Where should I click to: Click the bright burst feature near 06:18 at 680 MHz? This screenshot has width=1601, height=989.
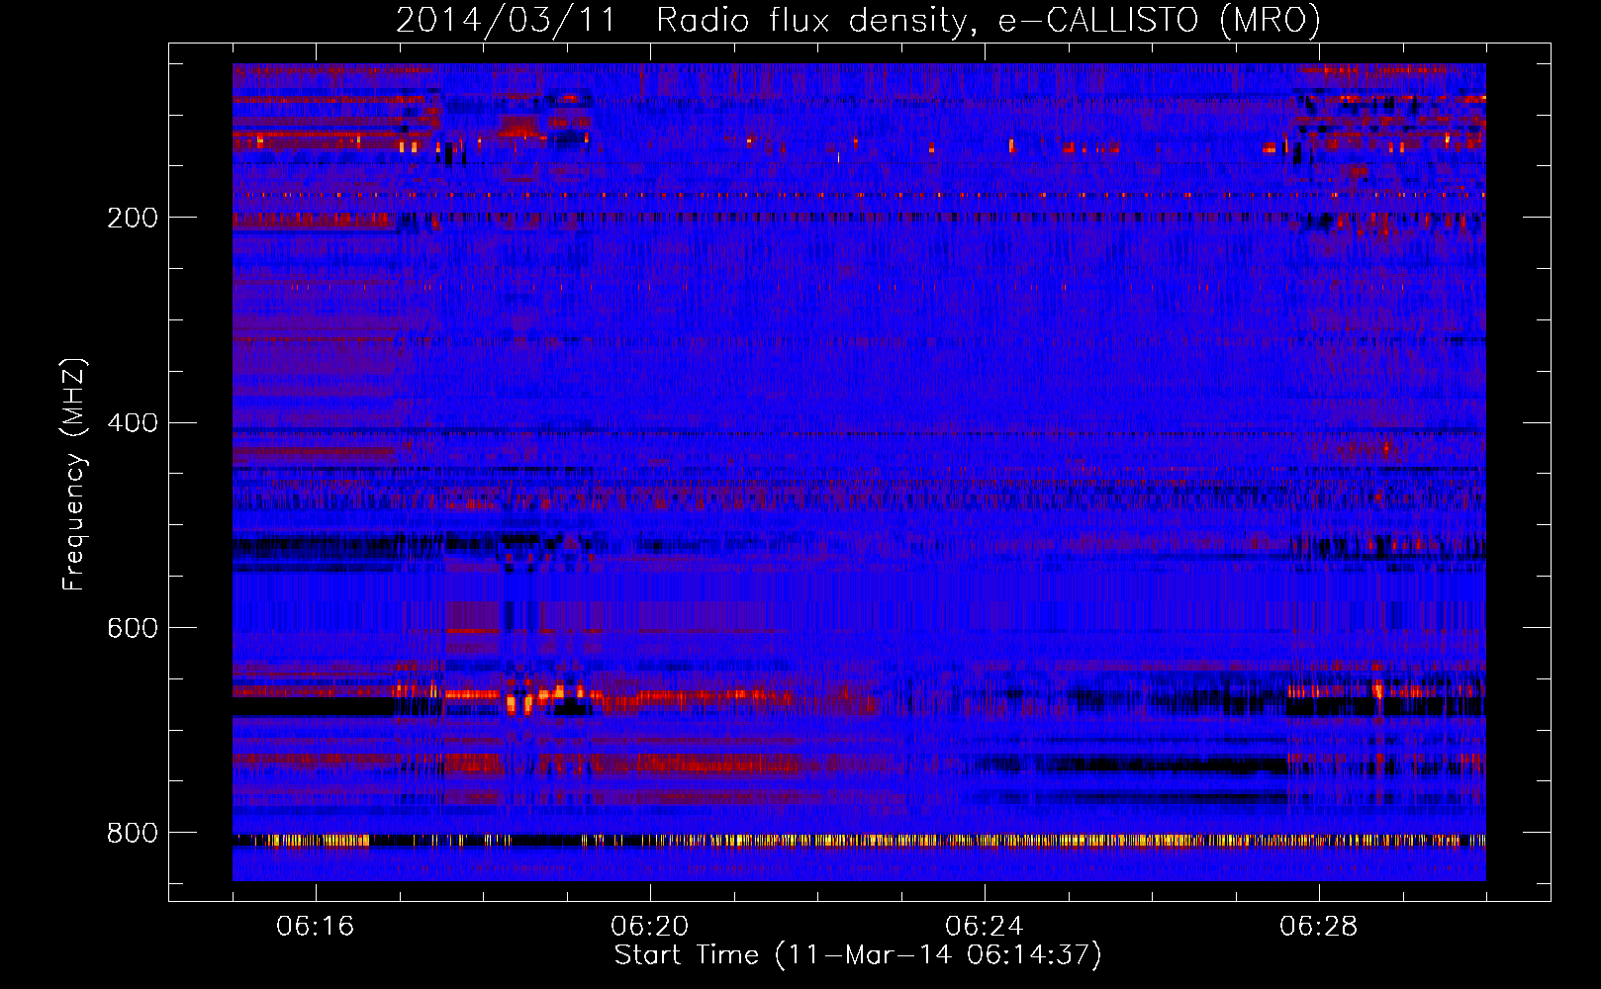[x=519, y=703]
